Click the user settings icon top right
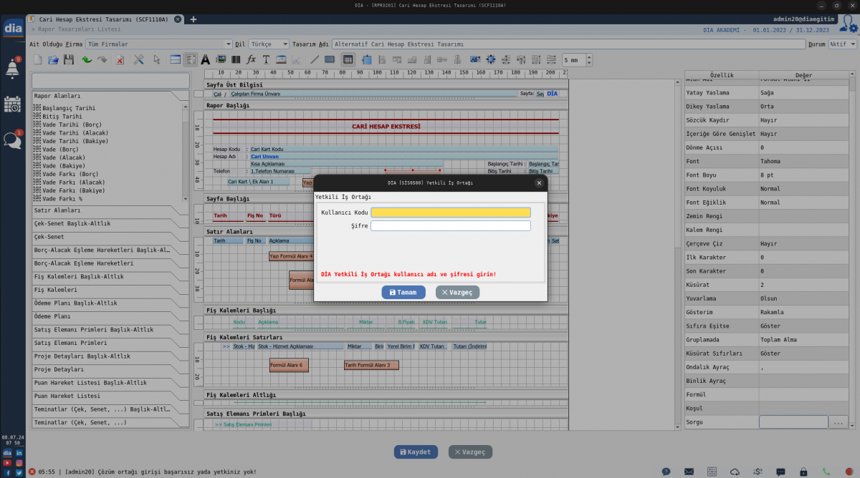 [847, 25]
